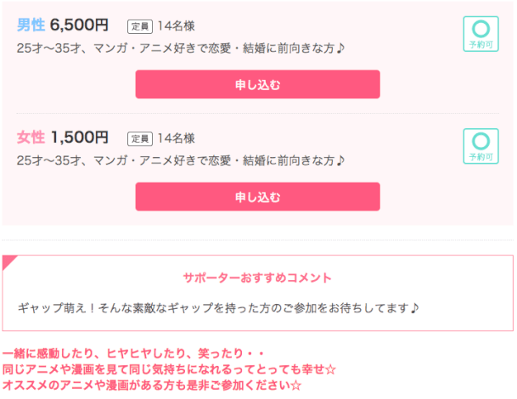Click the women's 14名様 capacity text
The width and height of the screenshot is (517, 399).
[x=176, y=138]
